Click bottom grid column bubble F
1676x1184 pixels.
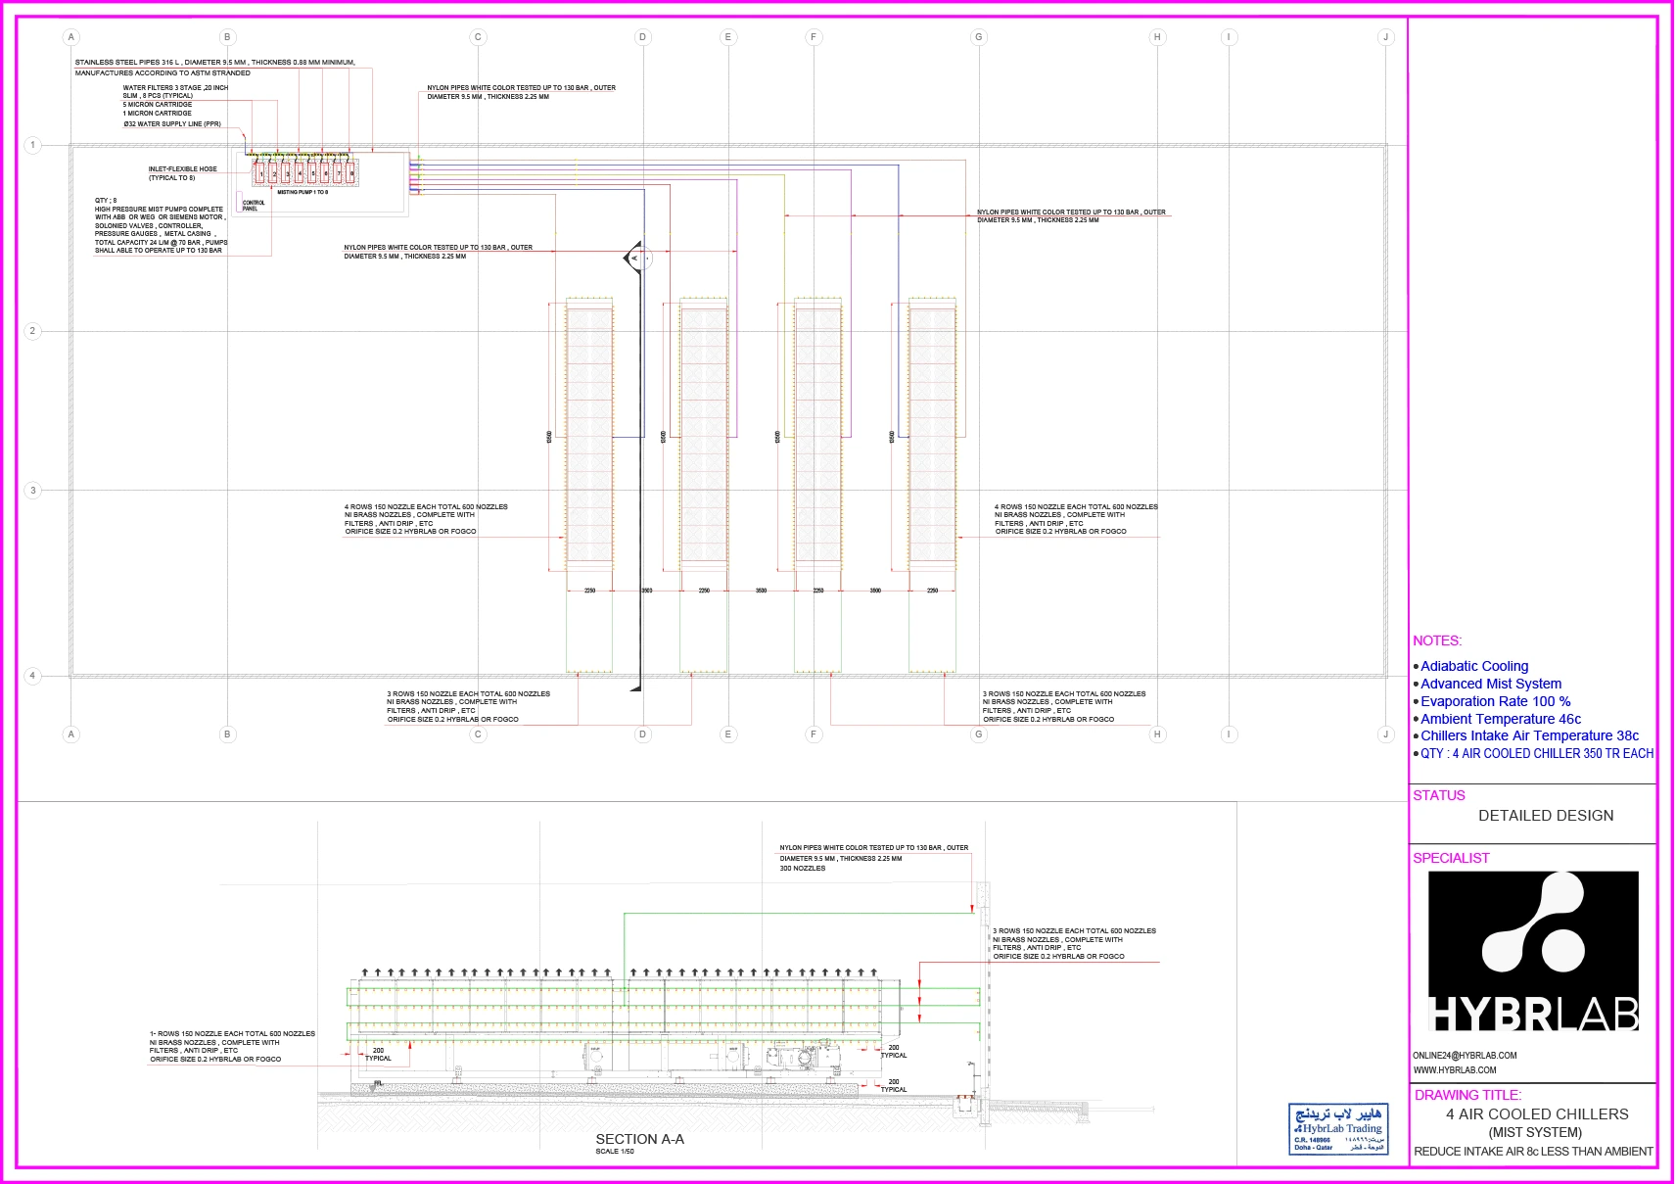[x=813, y=734]
